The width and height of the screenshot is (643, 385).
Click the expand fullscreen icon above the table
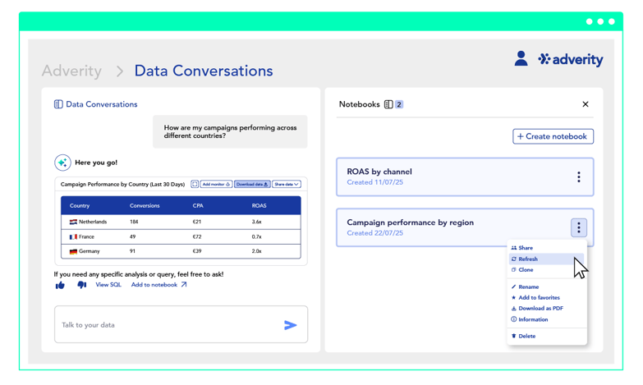[195, 185]
